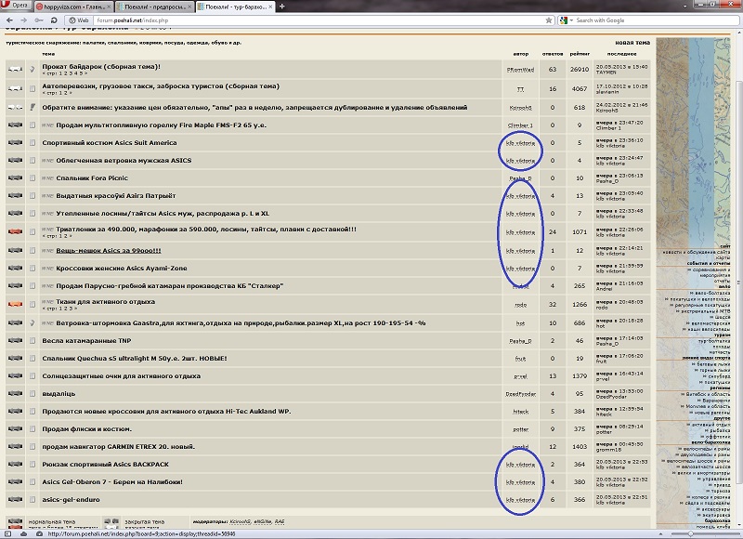The image size is (743, 539).
Task: Open thread Вещь-мешок Asics за 99000!!!
Action: click(109, 250)
